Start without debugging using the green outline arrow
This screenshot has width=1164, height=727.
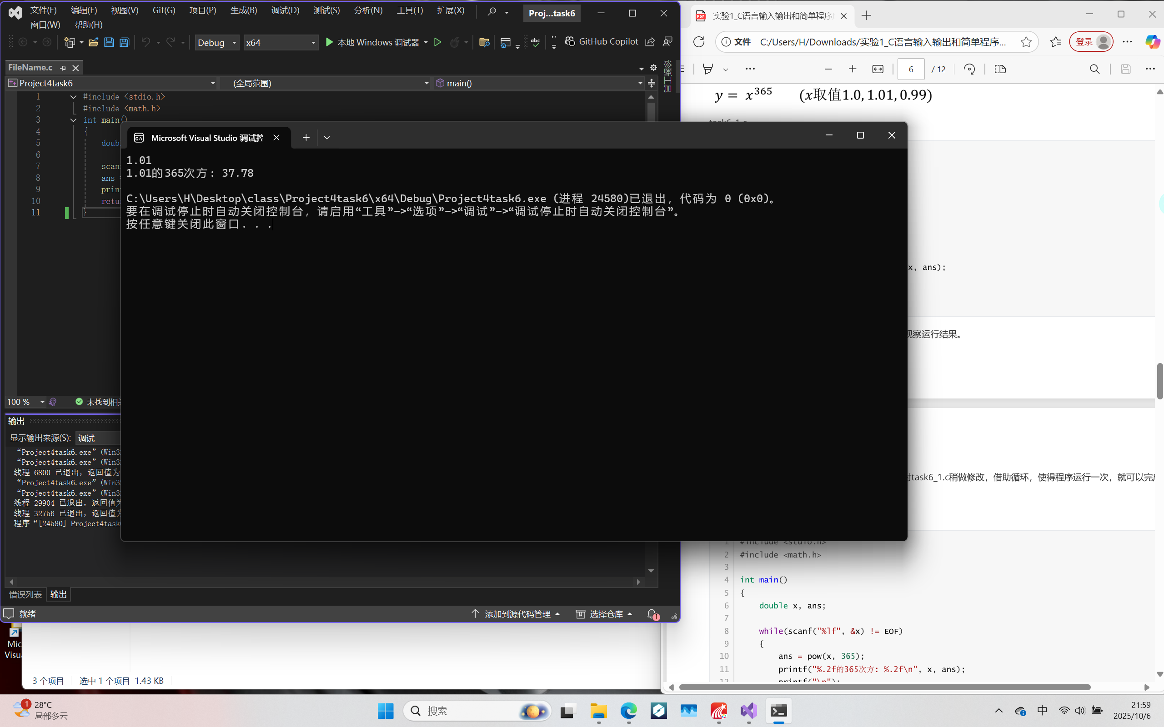point(437,42)
